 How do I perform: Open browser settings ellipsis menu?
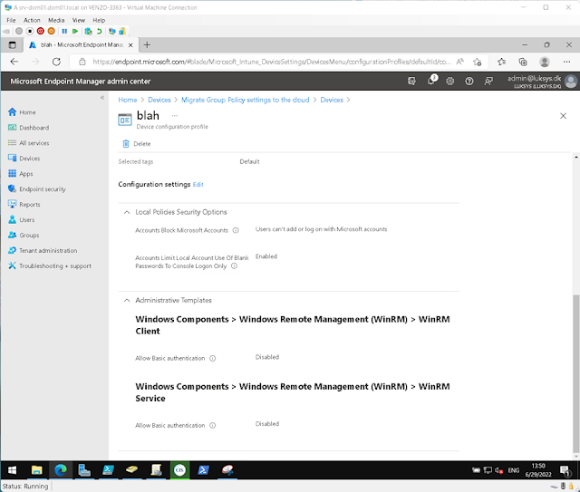pyautogui.click(x=566, y=62)
